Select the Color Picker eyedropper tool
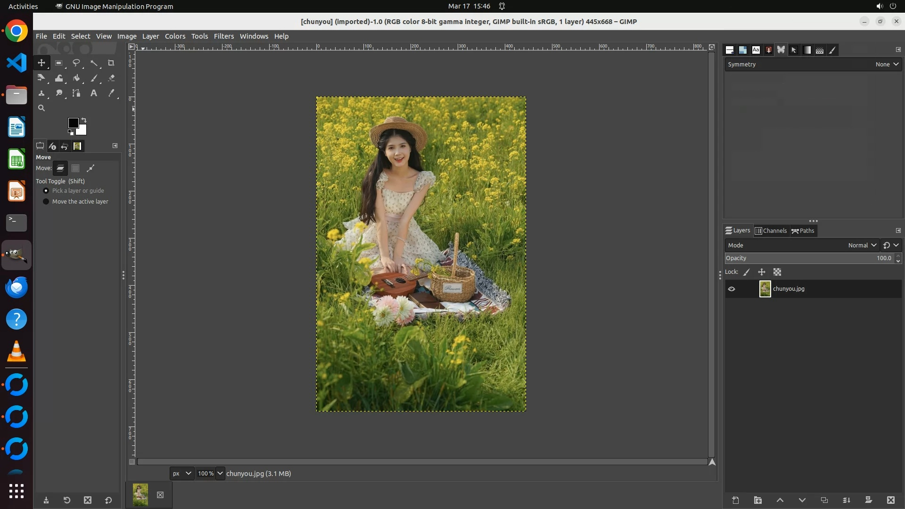This screenshot has width=905, height=509. coord(111,93)
